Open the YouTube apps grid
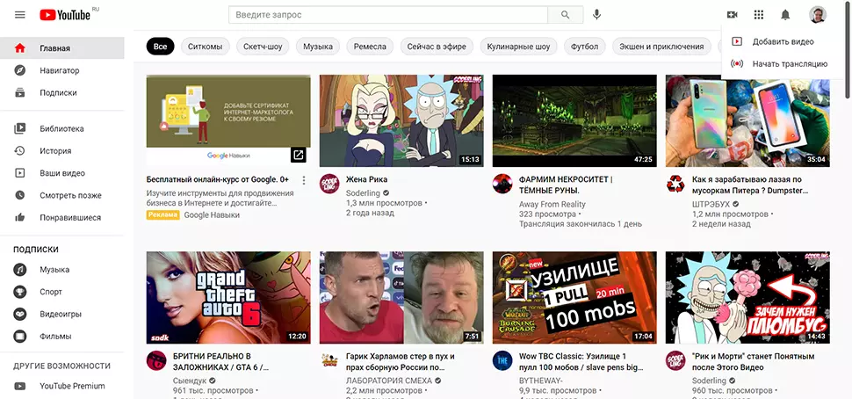This screenshot has height=399, width=852. point(759,15)
